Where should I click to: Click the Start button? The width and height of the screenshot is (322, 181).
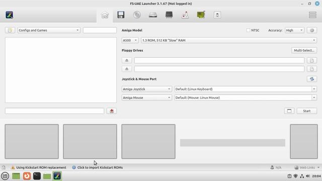point(307,111)
